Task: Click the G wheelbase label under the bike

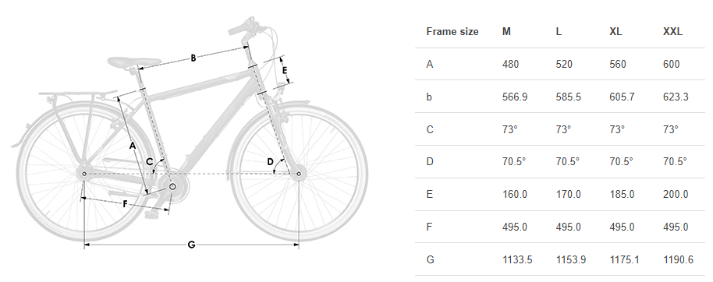Action: click(x=191, y=245)
